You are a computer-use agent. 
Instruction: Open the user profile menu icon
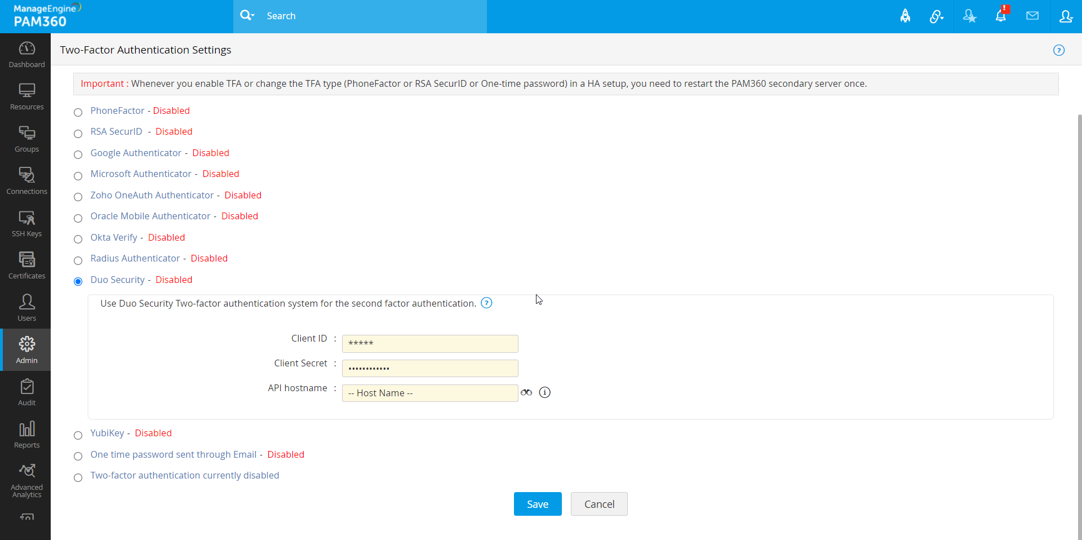coord(1066,16)
